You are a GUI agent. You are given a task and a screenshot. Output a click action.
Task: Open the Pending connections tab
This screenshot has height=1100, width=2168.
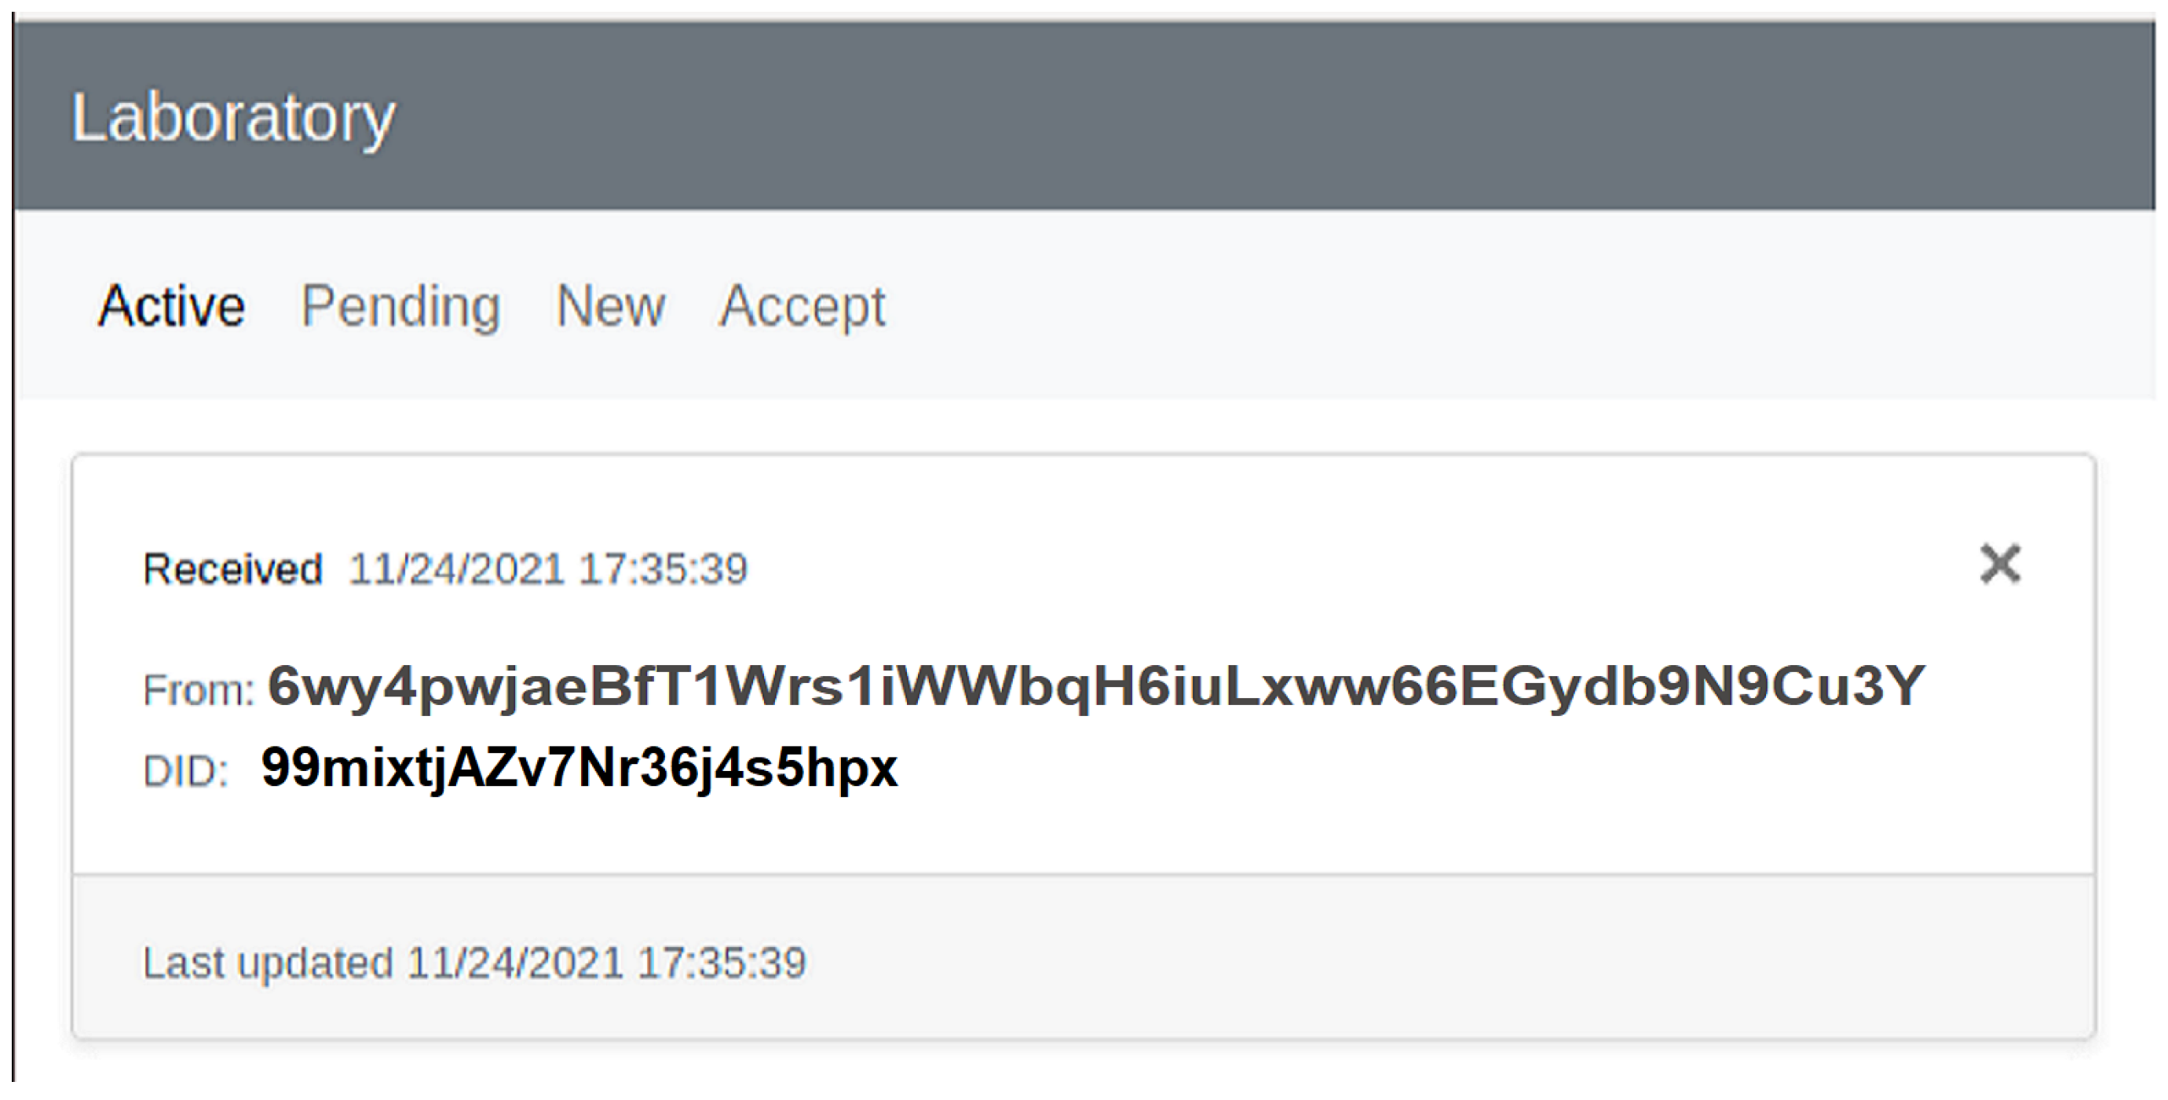[400, 305]
